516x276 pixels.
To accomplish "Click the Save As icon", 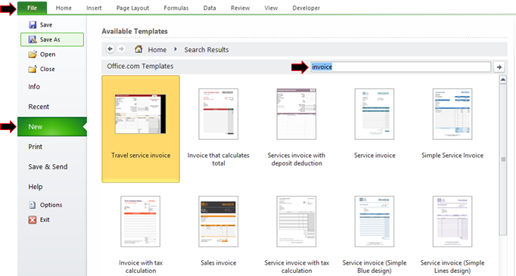I will (x=33, y=39).
